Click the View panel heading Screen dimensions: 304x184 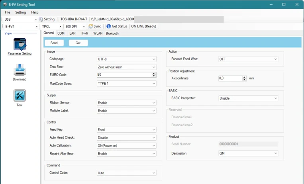click(8, 33)
